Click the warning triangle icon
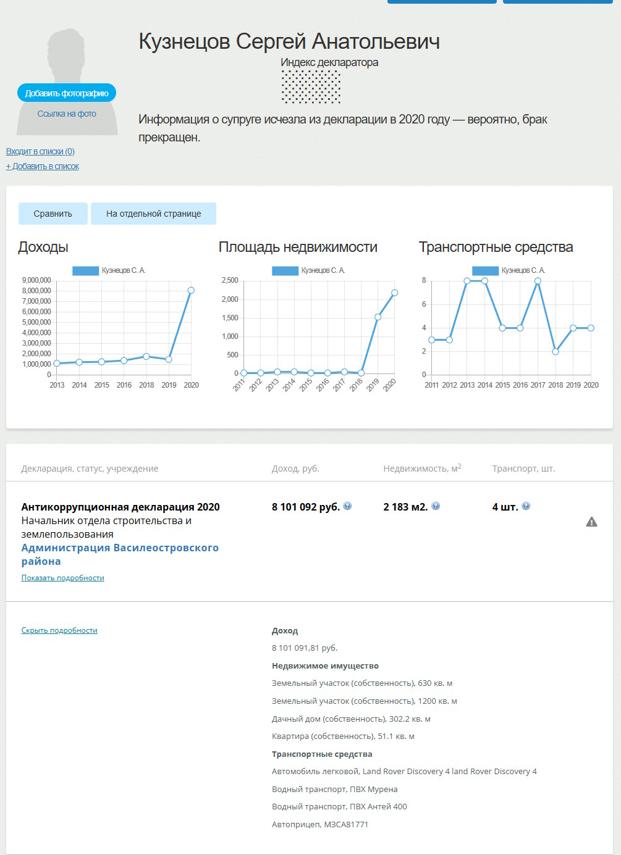Image resolution: width=621 pixels, height=855 pixels. 591,522
